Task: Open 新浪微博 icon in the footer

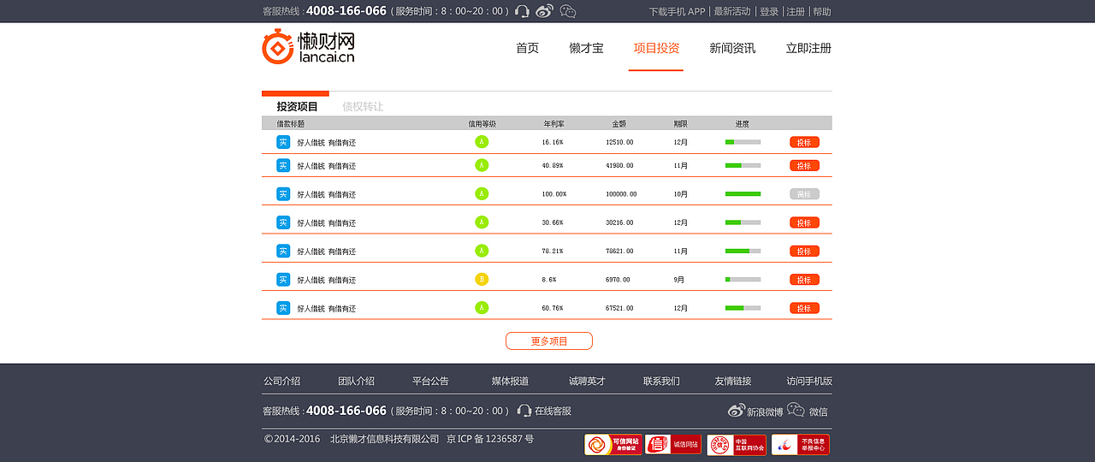Action: coord(737,411)
